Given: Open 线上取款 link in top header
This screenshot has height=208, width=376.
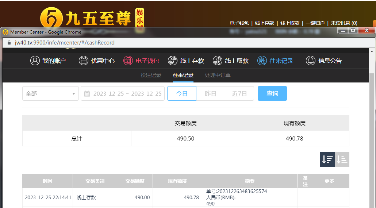Looking at the screenshot, I should pyautogui.click(x=290, y=23).
